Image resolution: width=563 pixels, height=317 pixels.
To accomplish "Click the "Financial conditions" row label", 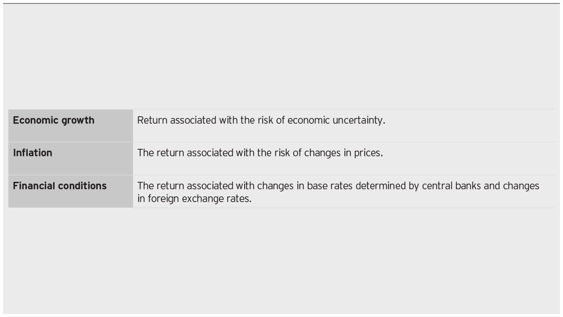I will pos(60,186).
